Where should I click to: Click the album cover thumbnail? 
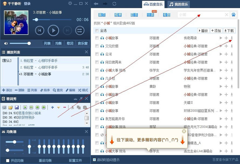pyautogui.click(x=16, y=23)
